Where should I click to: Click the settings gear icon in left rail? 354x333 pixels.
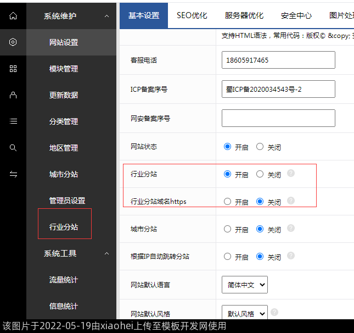point(13,42)
